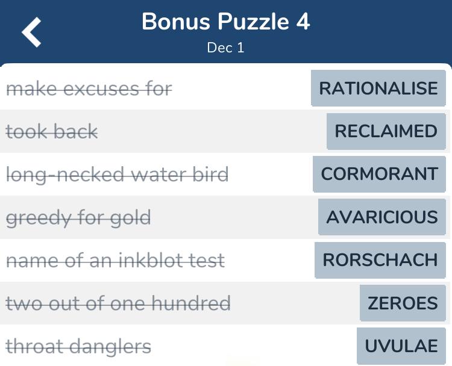Tap the back arrow icon
The image size is (452, 366).
[x=31, y=32]
